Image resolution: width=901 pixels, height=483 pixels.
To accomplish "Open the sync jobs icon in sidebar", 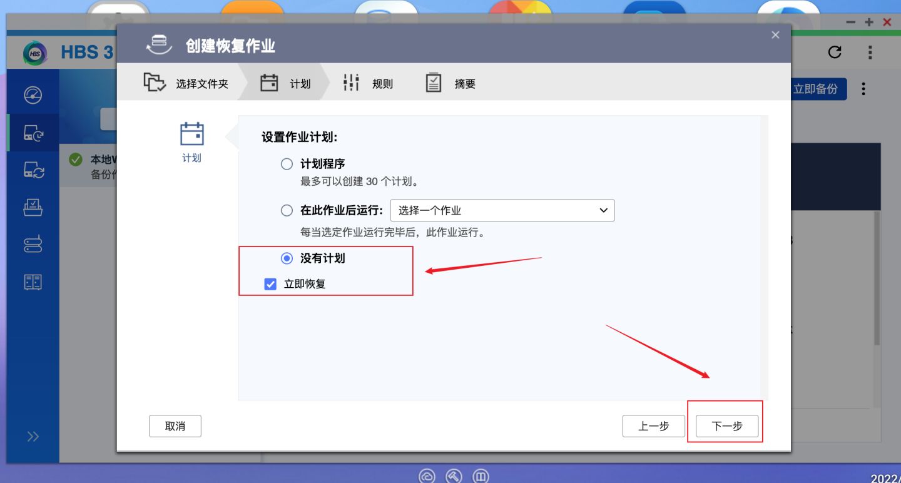I will (32, 170).
